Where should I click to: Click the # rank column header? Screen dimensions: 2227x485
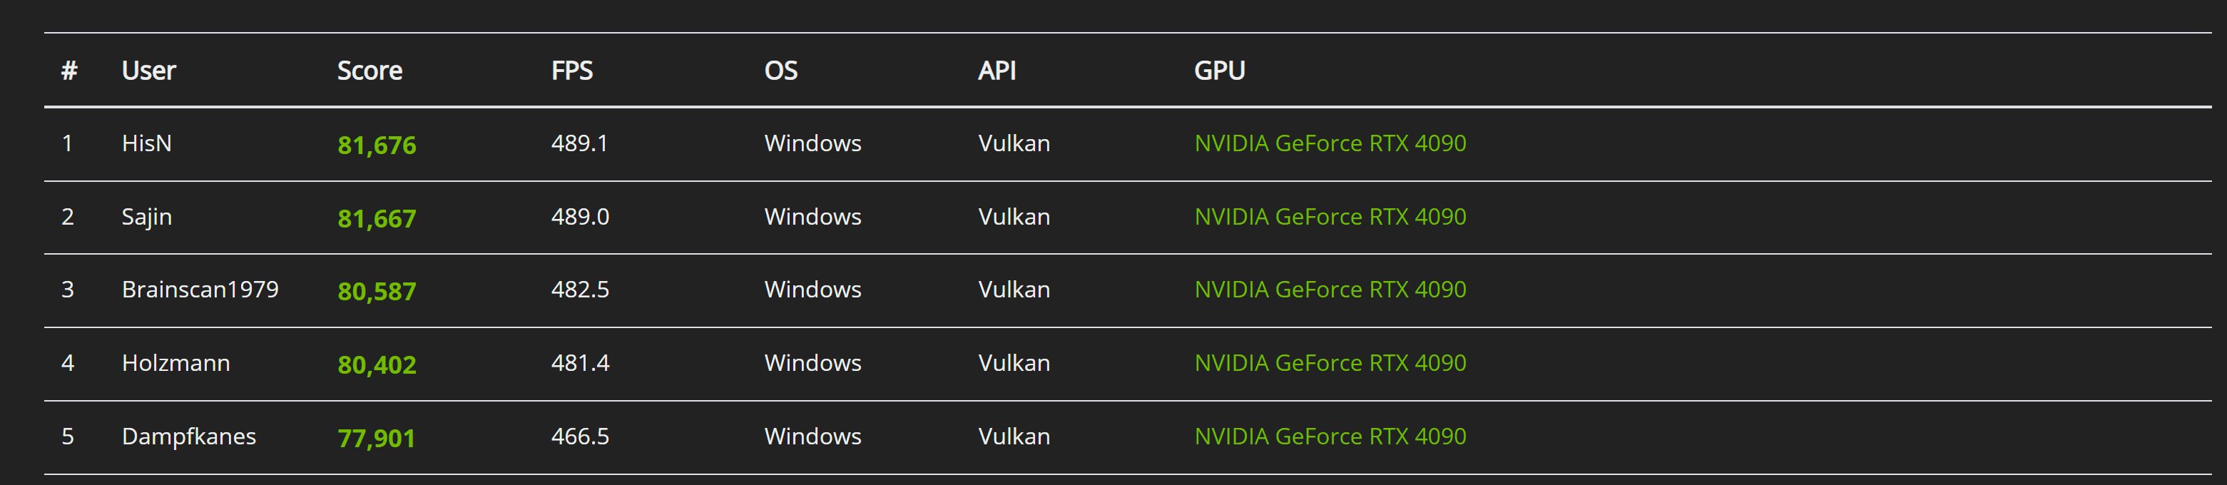[x=69, y=71]
